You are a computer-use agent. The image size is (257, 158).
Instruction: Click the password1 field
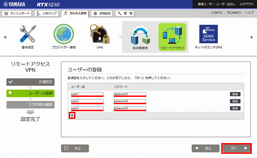point(130,94)
